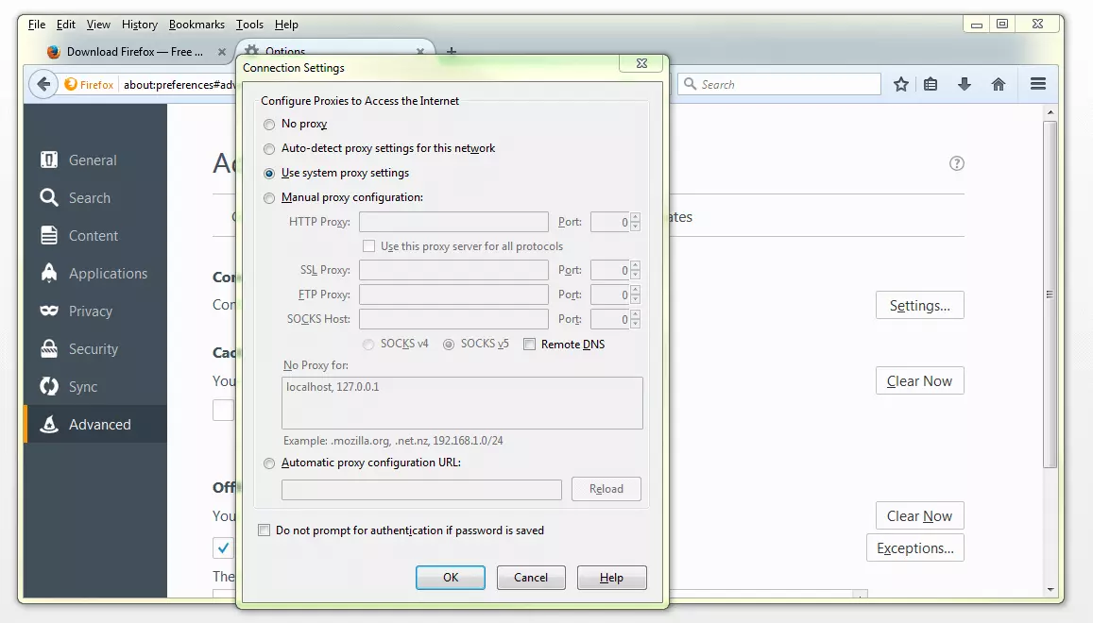The image size is (1093, 623).
Task: Select the SOCKS v4 radio button
Action: pyautogui.click(x=368, y=345)
